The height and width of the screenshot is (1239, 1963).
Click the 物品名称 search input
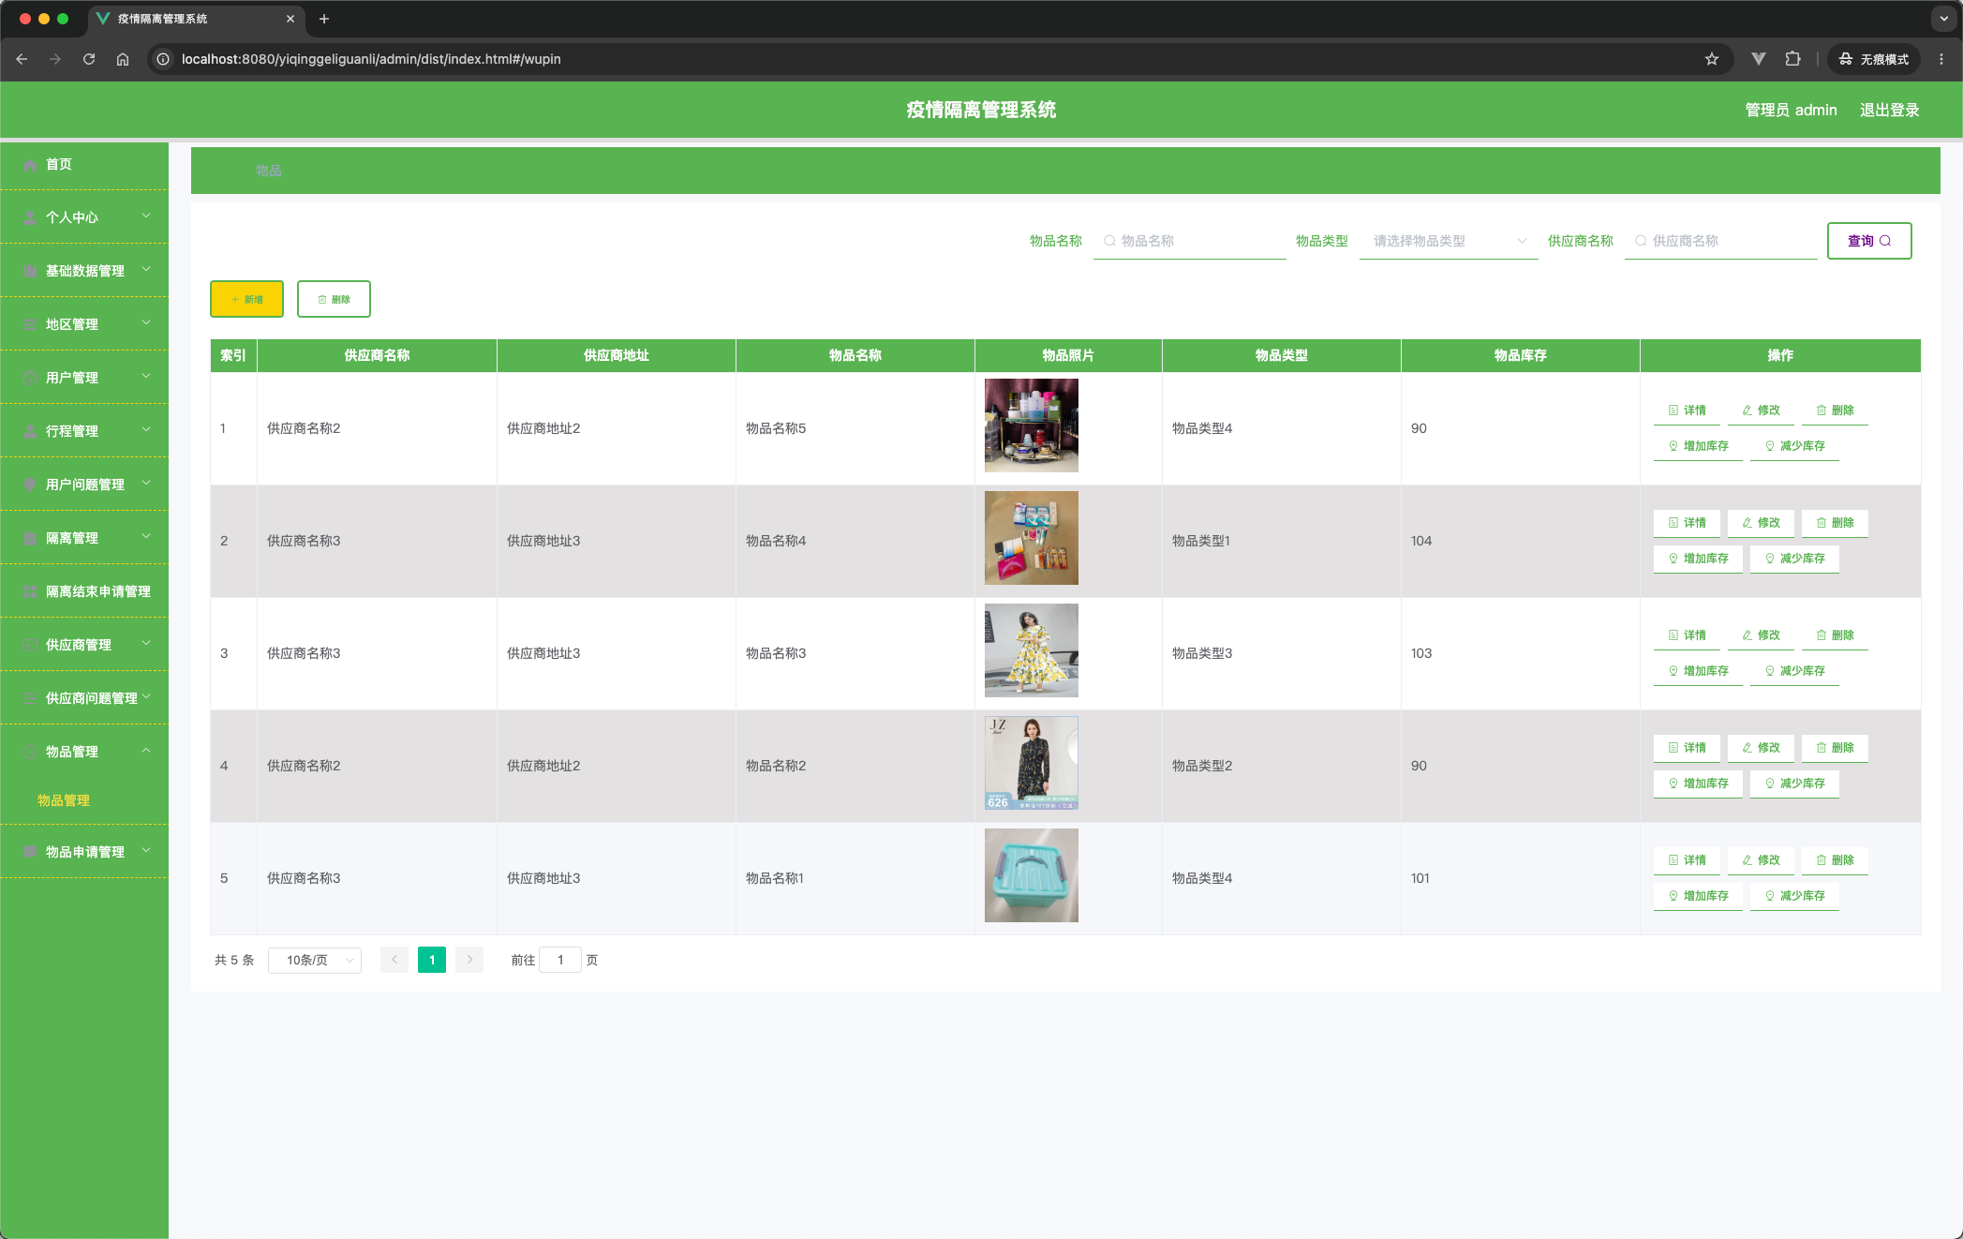pos(1190,241)
